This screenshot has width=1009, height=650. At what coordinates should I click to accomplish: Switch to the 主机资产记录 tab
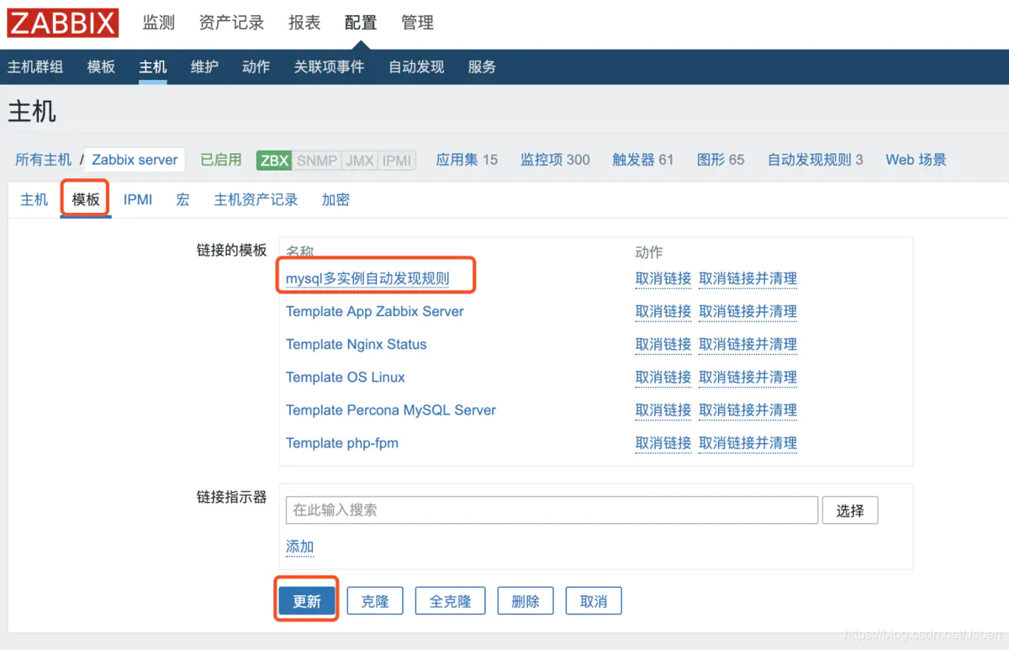coord(256,200)
